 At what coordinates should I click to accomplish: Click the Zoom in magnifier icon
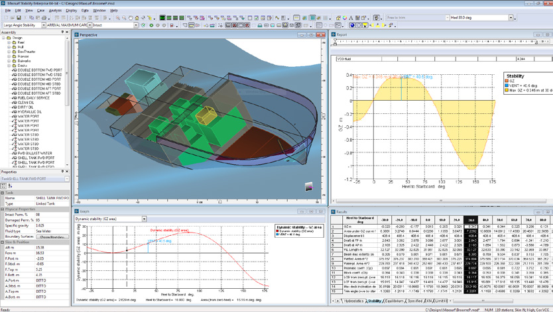118,18
